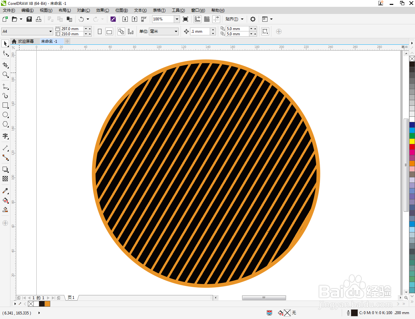Open the A4 page size dropdown
Screen dimensions: 415x319
51,31
